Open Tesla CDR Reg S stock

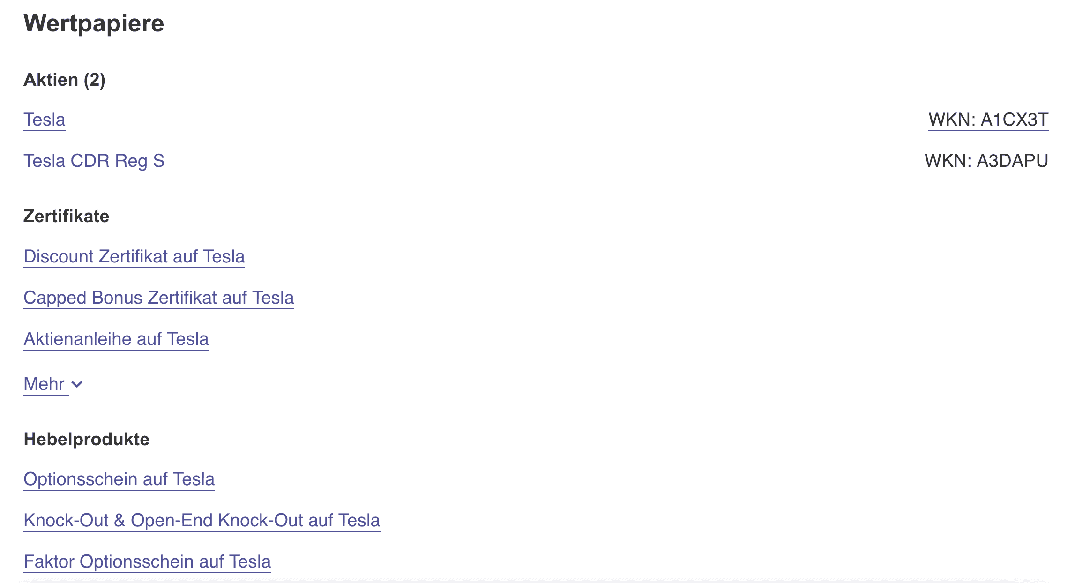point(94,161)
